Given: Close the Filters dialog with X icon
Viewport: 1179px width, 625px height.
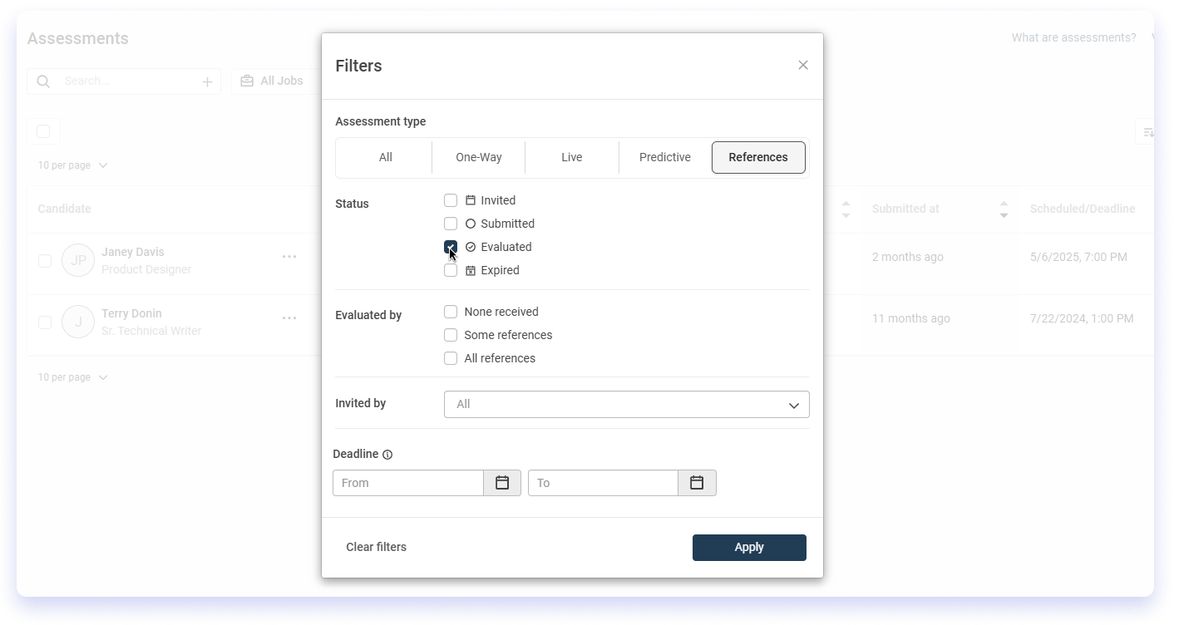Looking at the screenshot, I should pos(802,65).
